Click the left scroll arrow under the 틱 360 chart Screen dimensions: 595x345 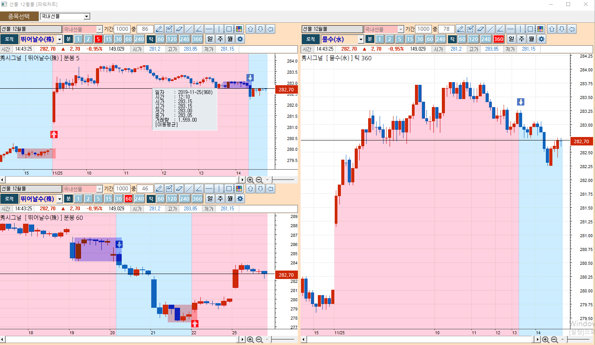point(304,339)
